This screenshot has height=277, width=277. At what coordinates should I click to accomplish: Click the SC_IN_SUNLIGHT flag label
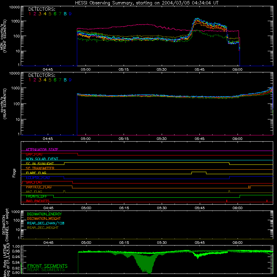point(40,163)
